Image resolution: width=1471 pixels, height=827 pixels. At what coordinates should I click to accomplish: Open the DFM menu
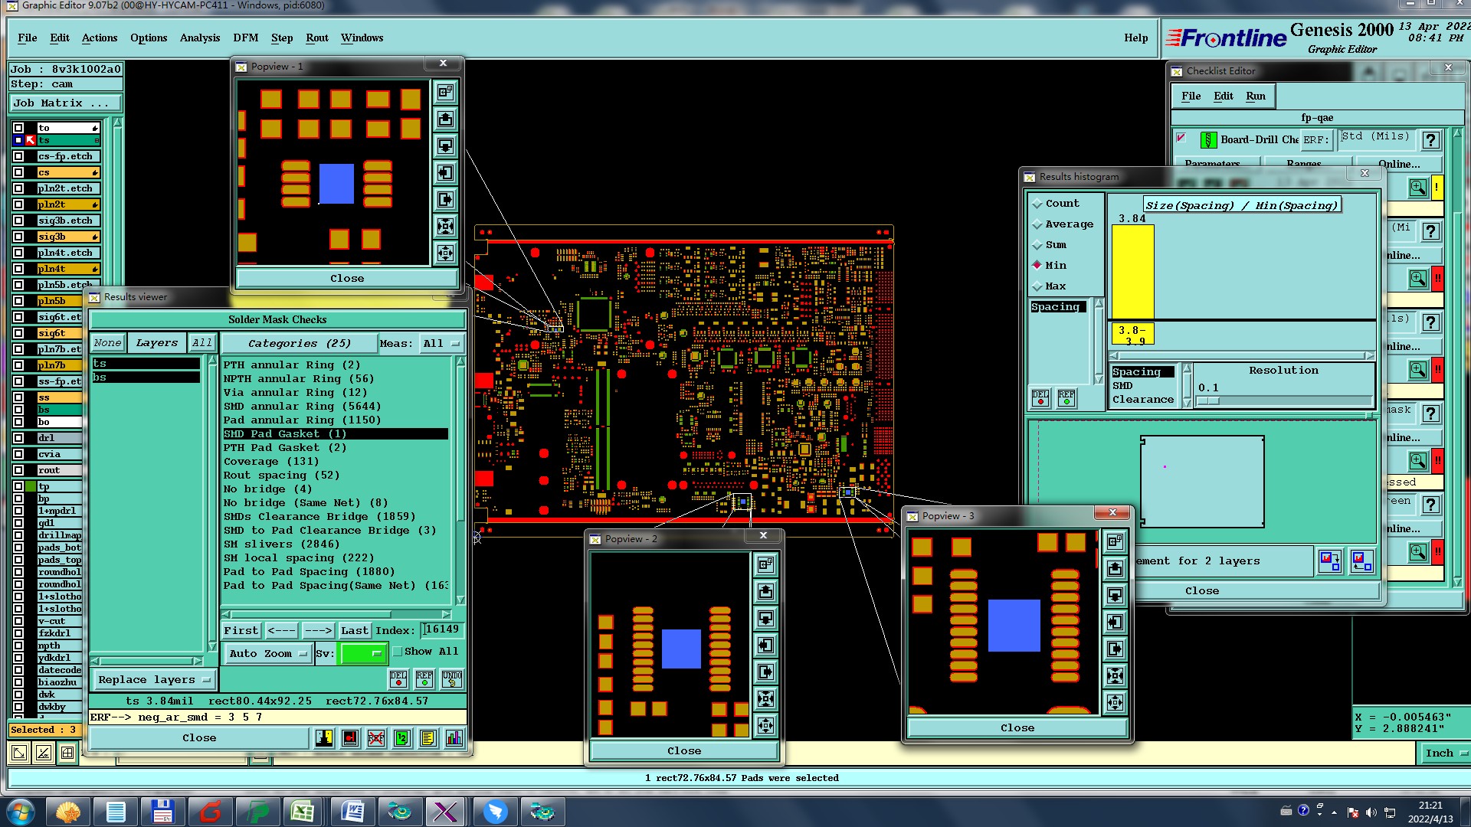coord(245,38)
